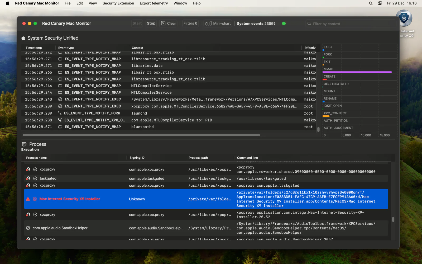This screenshot has width=422, height=264.
Task: Click the green system events status indicator
Action: pyautogui.click(x=284, y=23)
